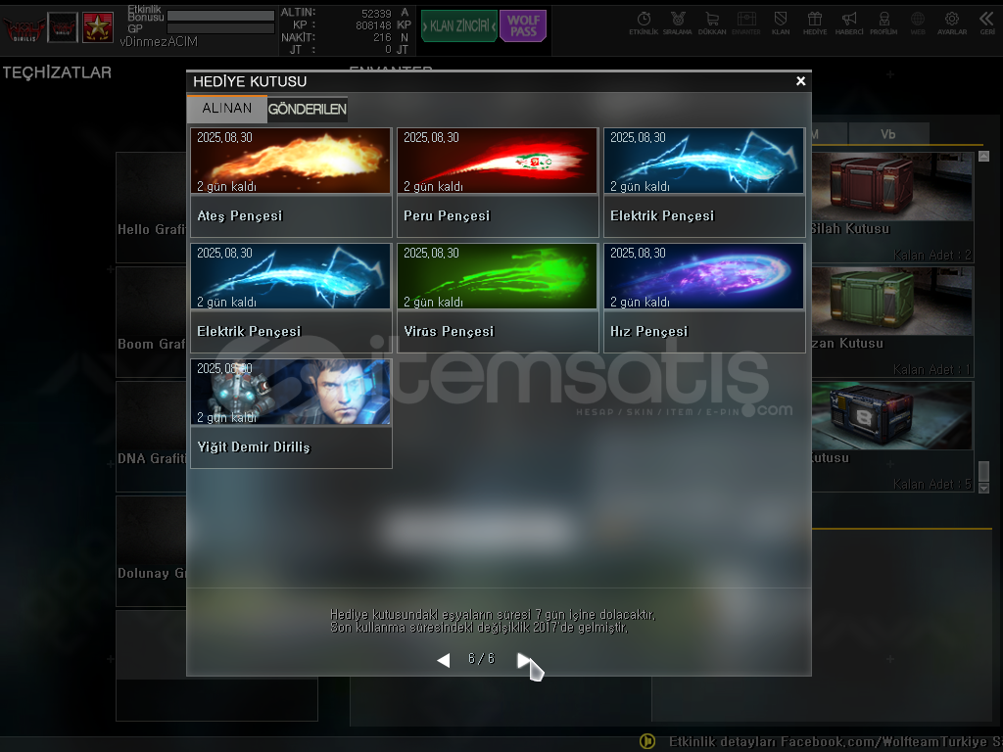Image resolution: width=1003 pixels, height=752 pixels.
Task: Open the Klan shield icon
Action: [x=781, y=22]
